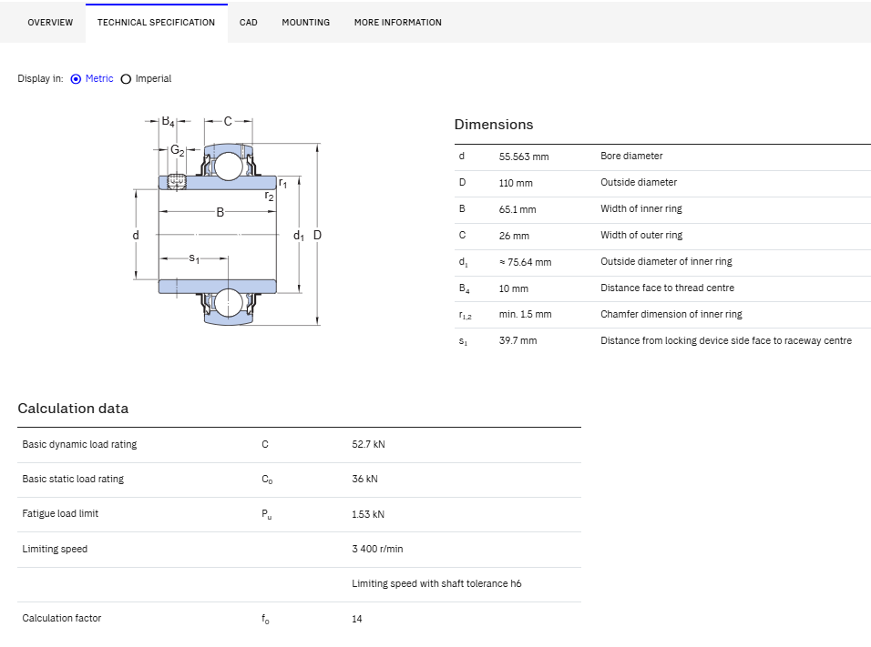
Task: Click the 'Calculation factor' label
Action: pyautogui.click(x=62, y=618)
